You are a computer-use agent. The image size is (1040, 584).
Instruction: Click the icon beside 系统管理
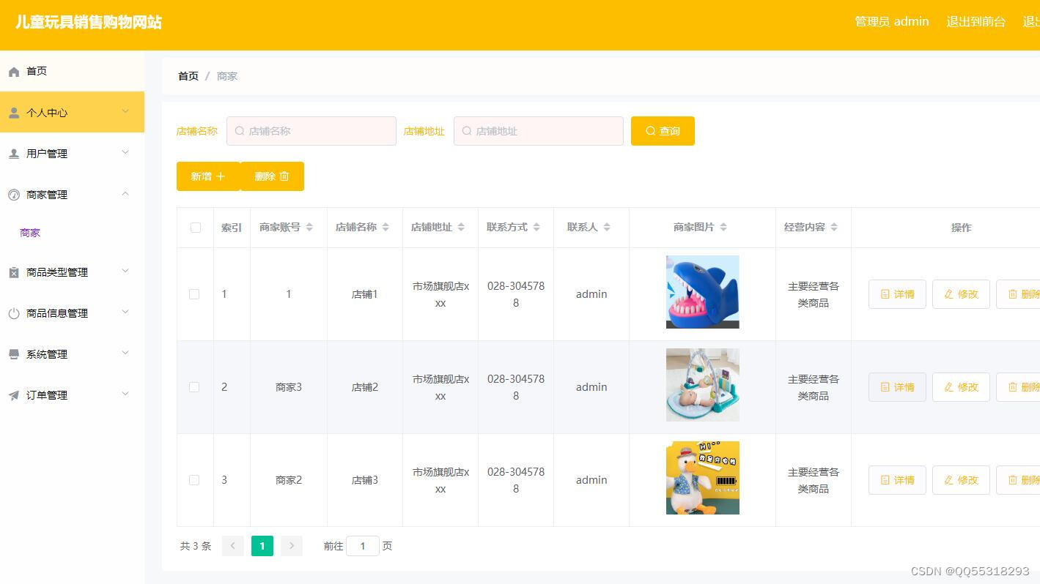[x=14, y=354]
